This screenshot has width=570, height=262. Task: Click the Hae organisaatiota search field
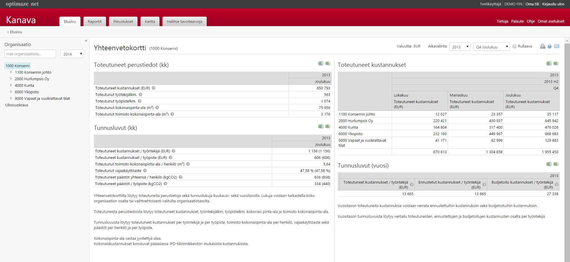point(30,54)
